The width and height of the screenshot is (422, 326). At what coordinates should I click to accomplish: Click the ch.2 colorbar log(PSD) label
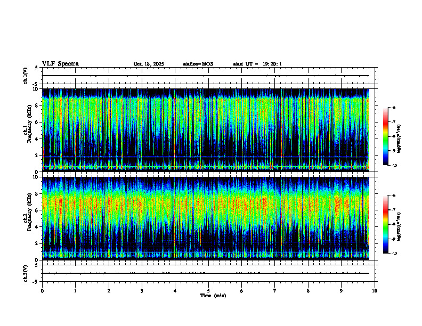(399, 227)
